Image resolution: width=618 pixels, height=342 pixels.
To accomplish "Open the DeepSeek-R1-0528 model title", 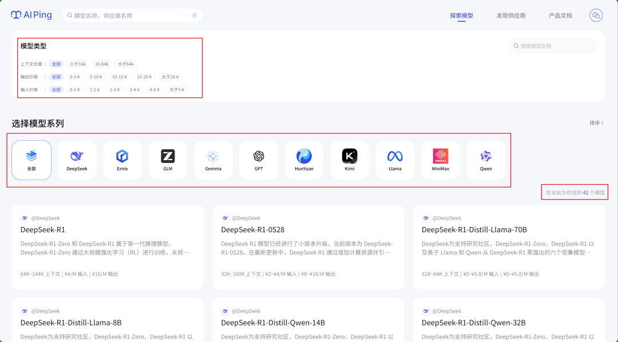I will coord(253,229).
